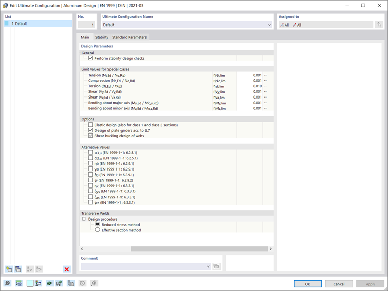Click the scroll left arrow
The height and width of the screenshot is (291, 388).
82,249
